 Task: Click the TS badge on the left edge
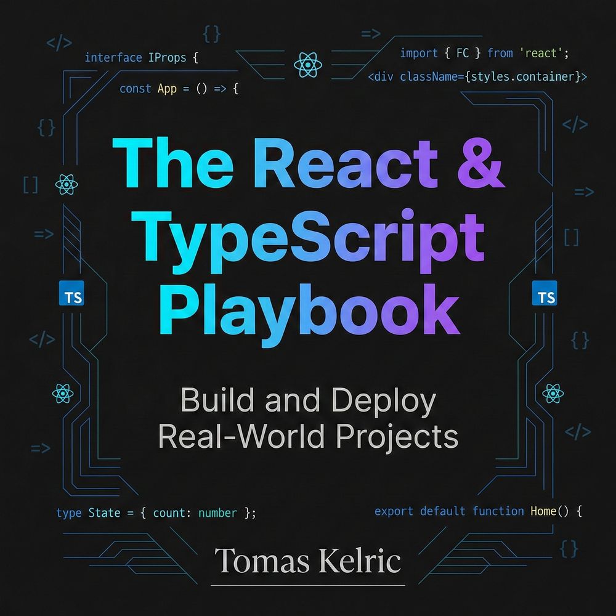(70, 294)
